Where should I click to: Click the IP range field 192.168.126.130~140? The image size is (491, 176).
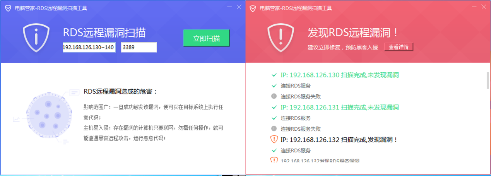89,47
